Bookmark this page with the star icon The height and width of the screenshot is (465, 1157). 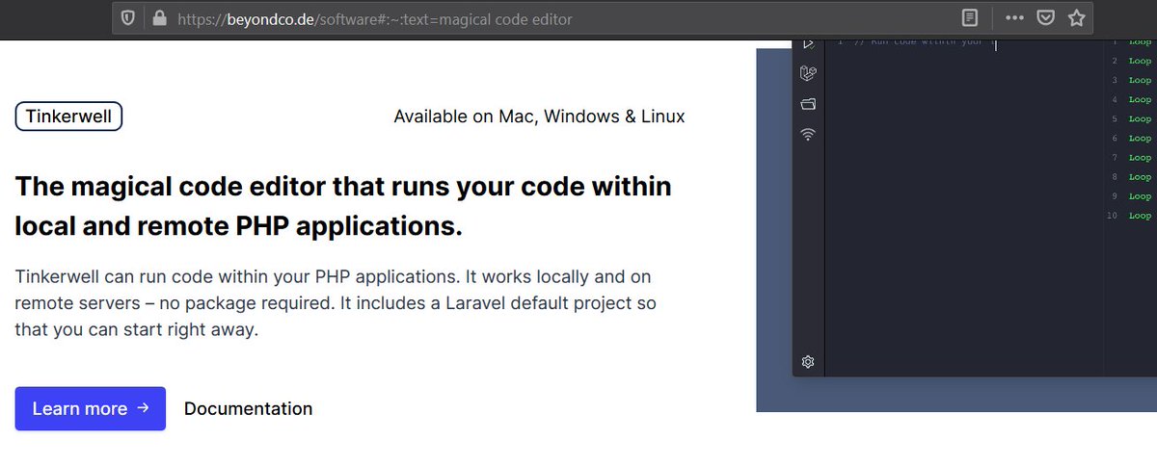[1076, 18]
